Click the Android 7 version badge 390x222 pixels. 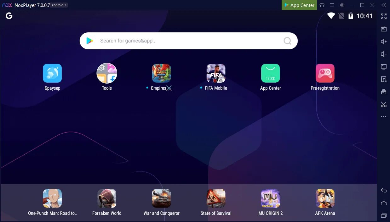pyautogui.click(x=59, y=5)
